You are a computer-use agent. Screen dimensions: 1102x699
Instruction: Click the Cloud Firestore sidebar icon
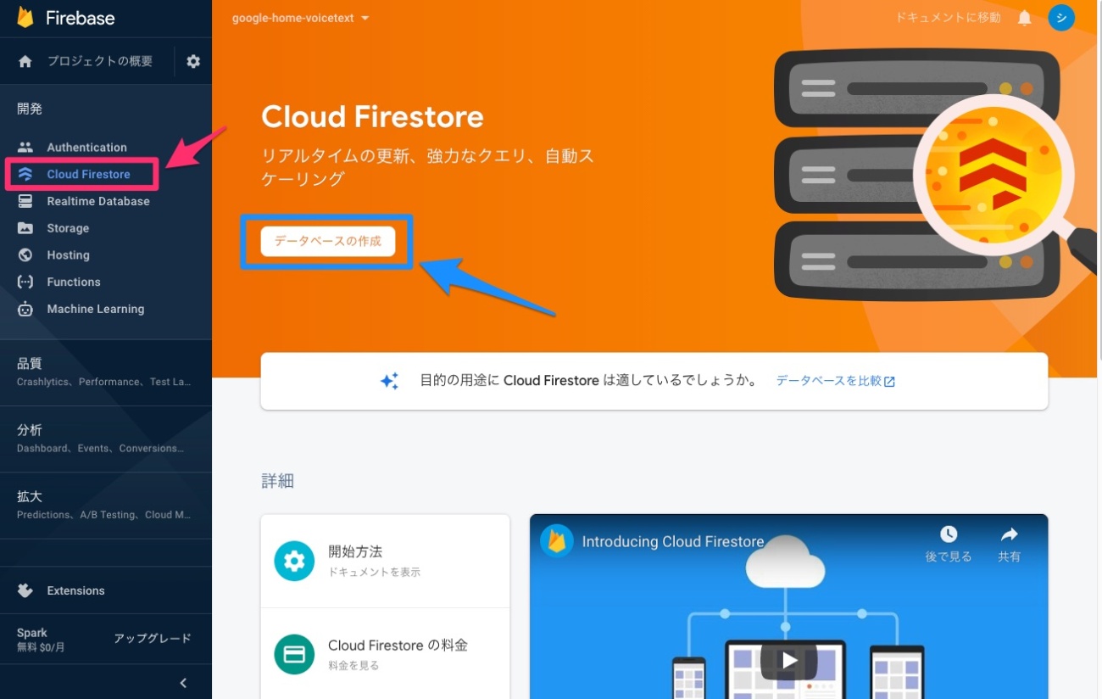(25, 174)
